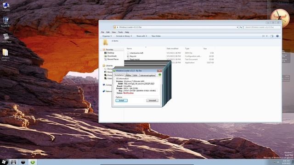Open the view options dropdown arrow in Explorer
The image size is (294, 165).
[267, 36]
